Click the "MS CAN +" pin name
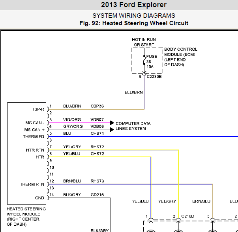This screenshot has width=238, height=232. [34, 130]
